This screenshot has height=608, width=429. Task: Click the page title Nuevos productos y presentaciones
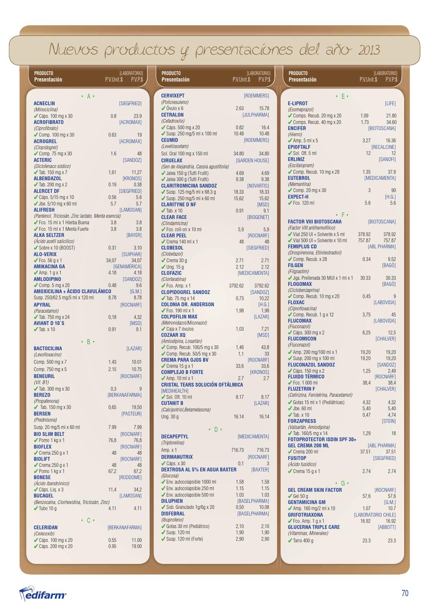(214, 50)
